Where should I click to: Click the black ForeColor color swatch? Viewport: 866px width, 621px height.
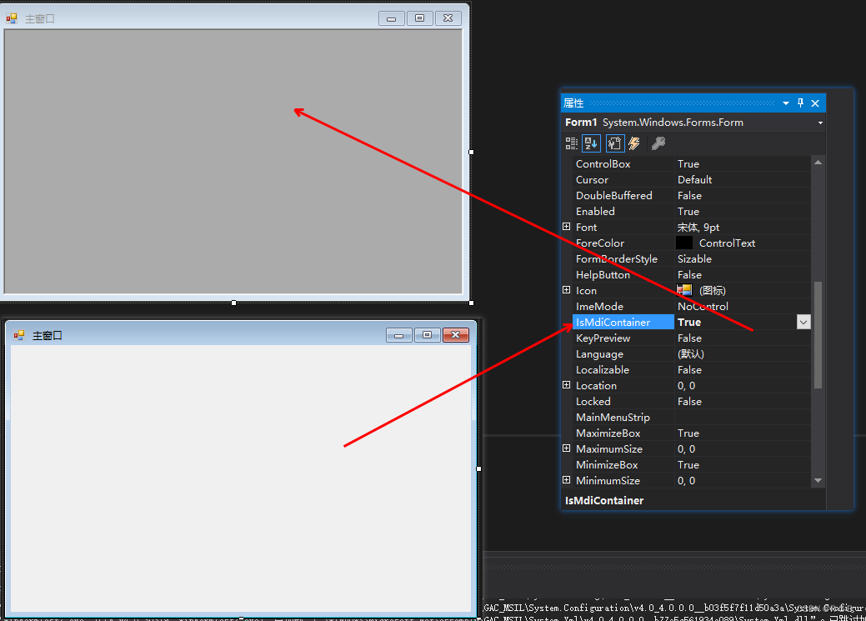pos(684,243)
